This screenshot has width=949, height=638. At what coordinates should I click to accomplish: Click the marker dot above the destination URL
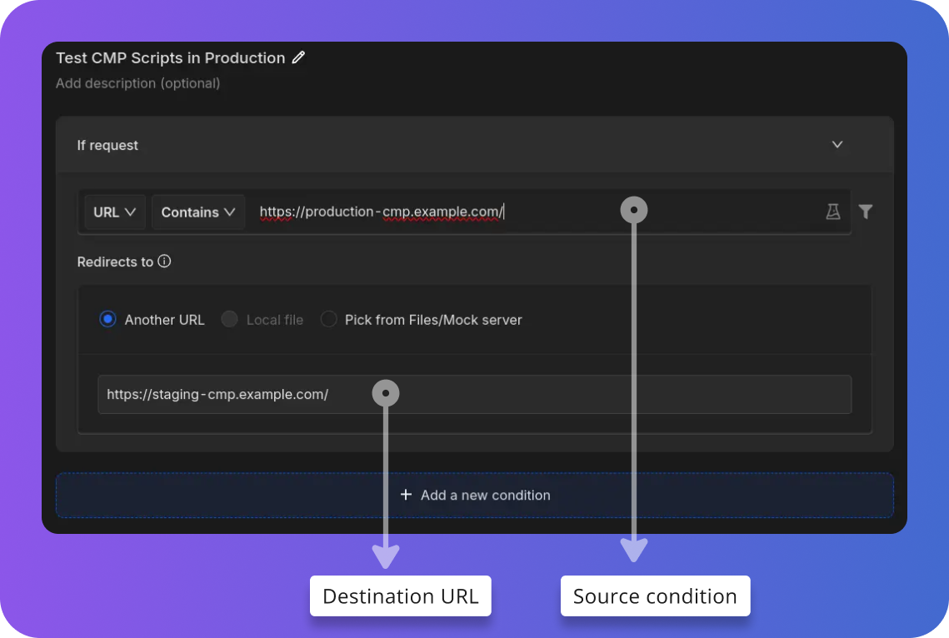[386, 392]
